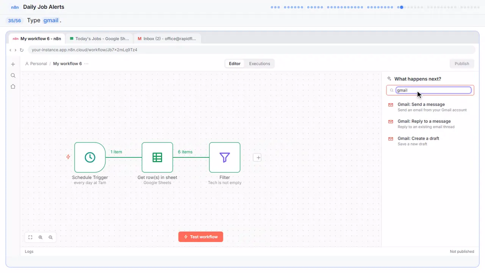Click the Publish button
The image size is (485, 273).
[462, 64]
